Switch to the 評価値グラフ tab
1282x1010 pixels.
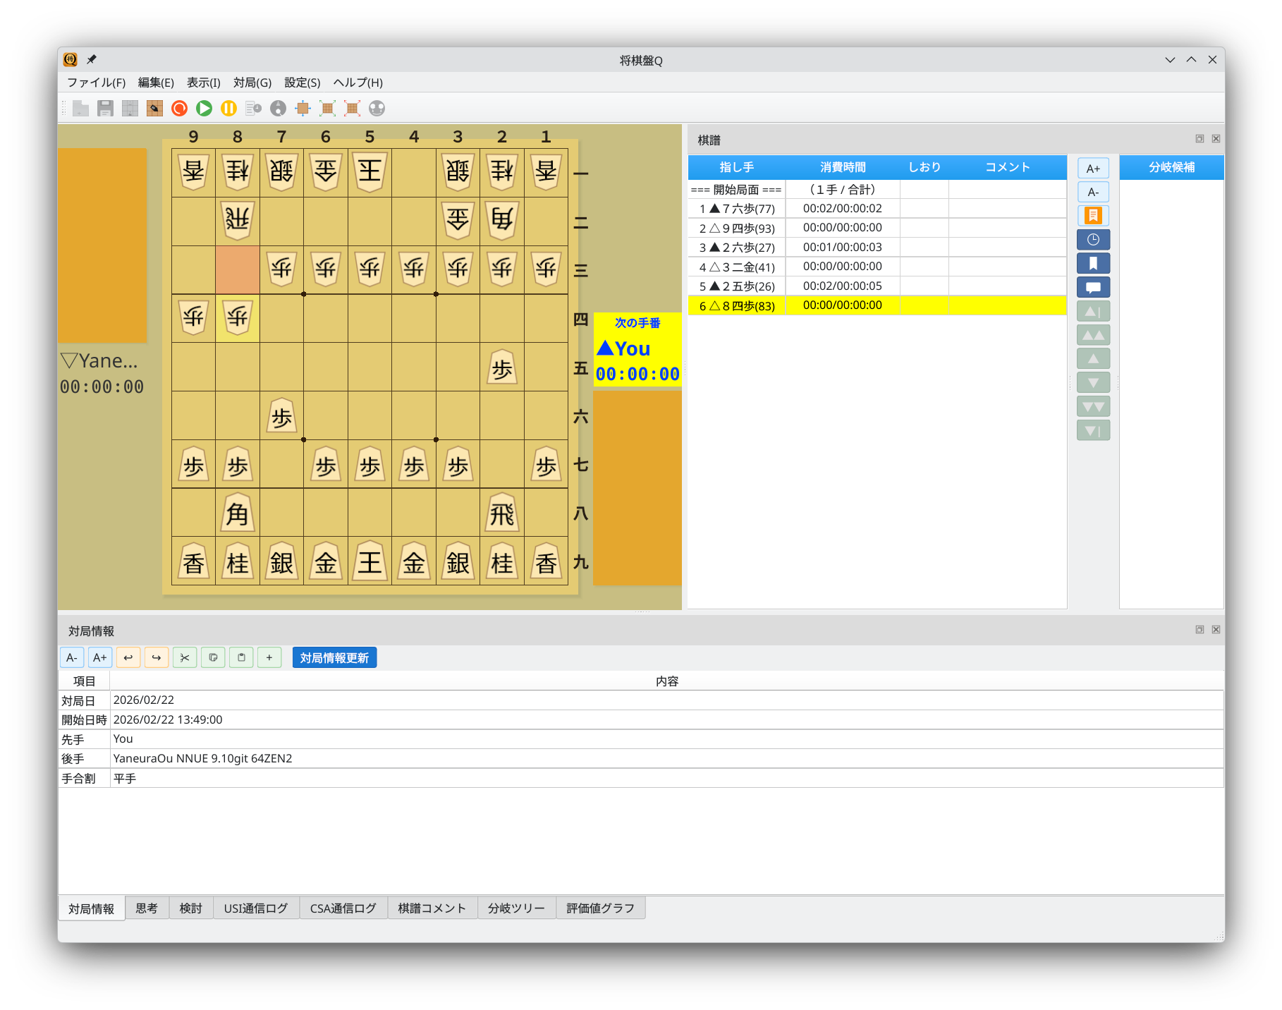(x=600, y=908)
